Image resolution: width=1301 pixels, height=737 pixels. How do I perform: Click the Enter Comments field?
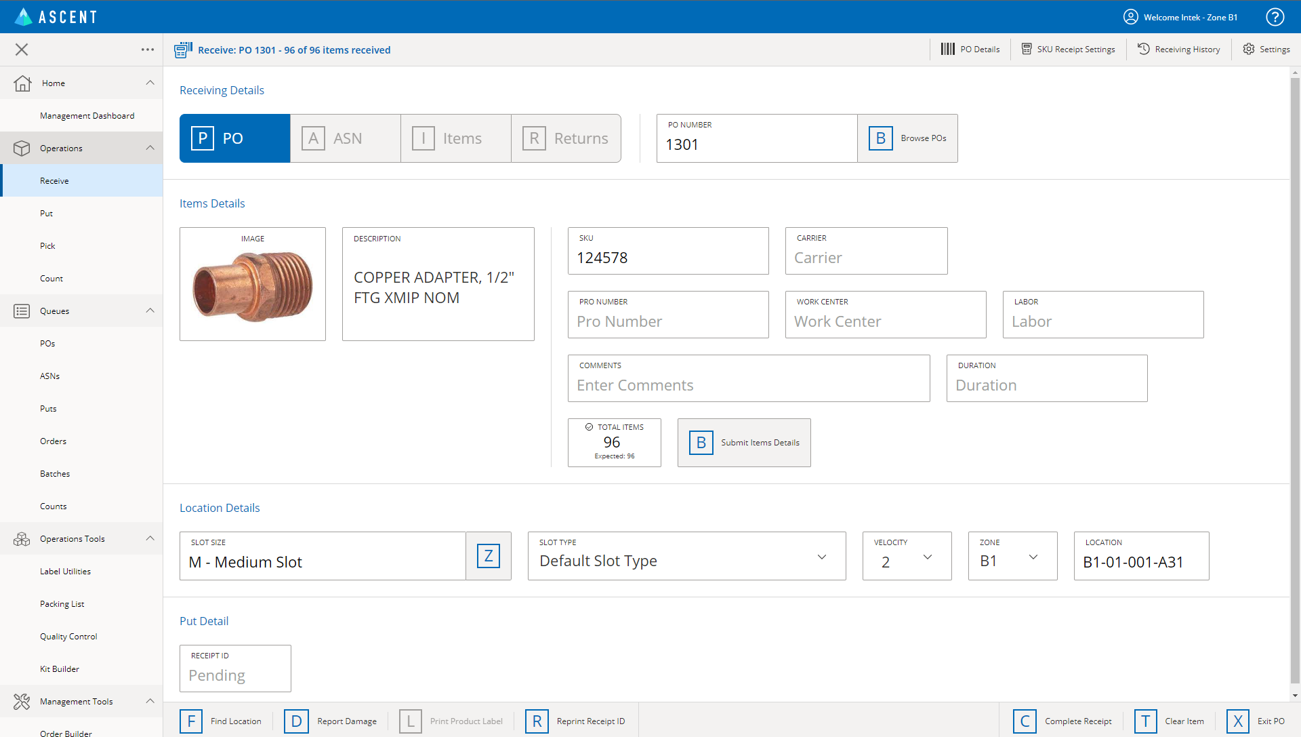click(749, 378)
